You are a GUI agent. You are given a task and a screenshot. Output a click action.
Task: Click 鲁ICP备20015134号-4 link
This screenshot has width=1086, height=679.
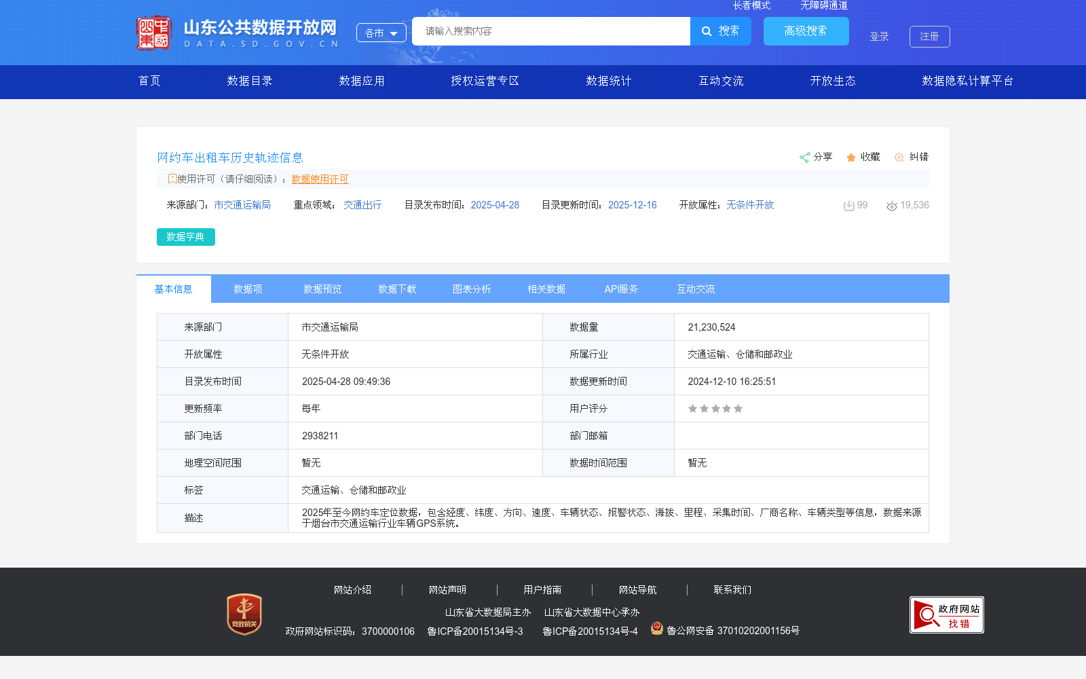click(x=591, y=631)
